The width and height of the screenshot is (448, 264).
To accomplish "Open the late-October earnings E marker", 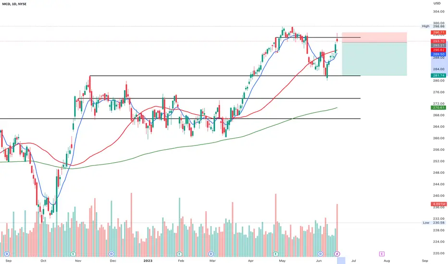I will click(73, 254).
